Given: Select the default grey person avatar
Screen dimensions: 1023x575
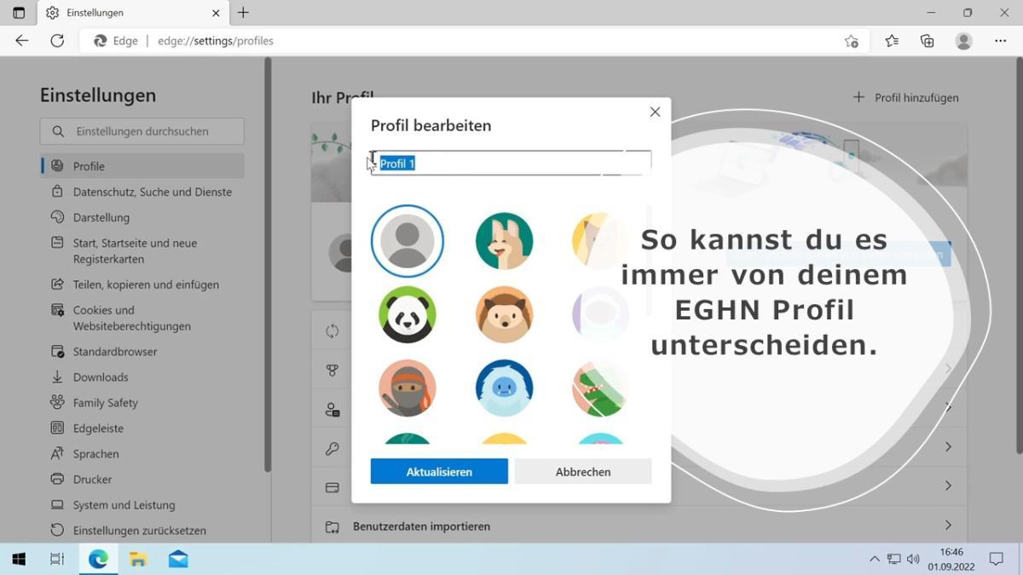Looking at the screenshot, I should (x=407, y=241).
